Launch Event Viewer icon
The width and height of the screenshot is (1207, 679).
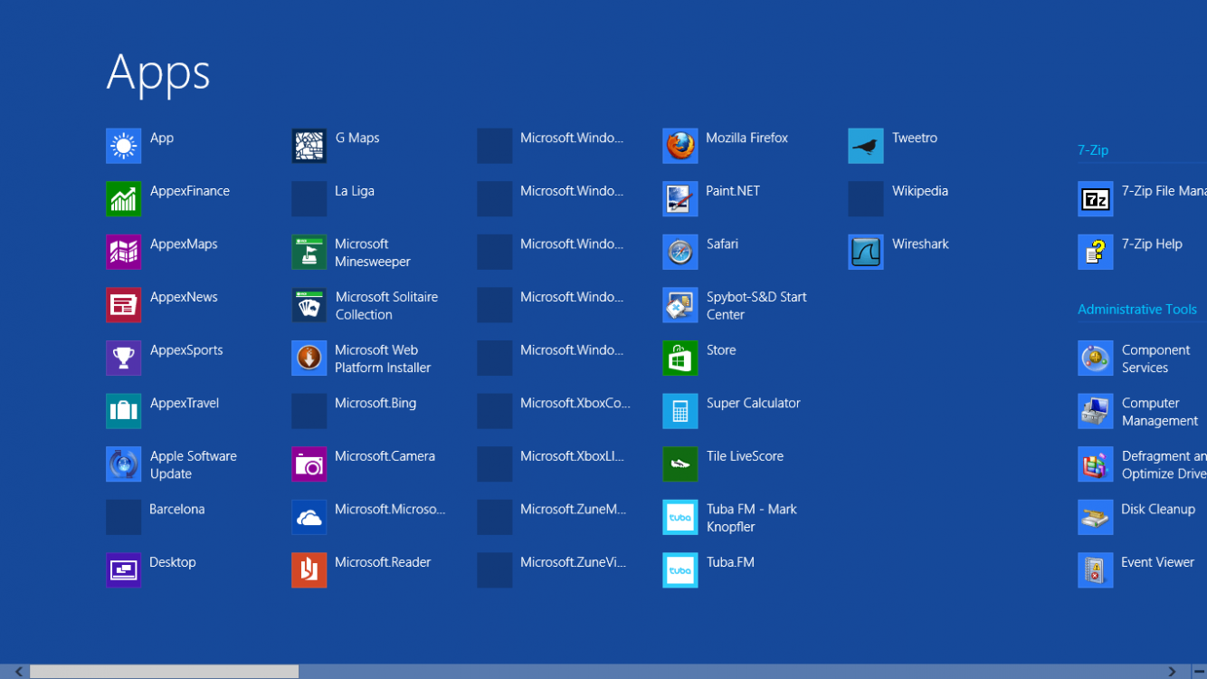click(1095, 570)
